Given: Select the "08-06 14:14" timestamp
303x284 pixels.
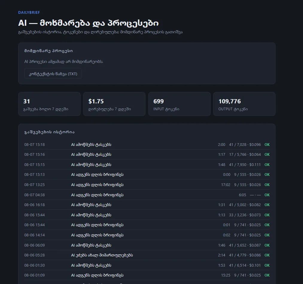Looking at the screenshot, I should [34, 235].
